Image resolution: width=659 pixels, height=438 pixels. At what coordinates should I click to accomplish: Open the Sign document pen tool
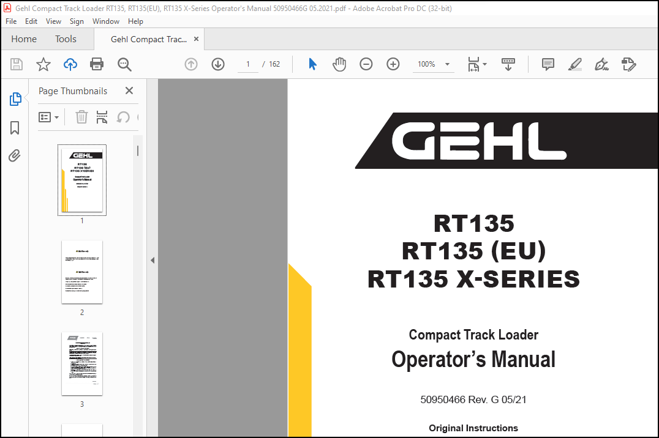click(x=601, y=64)
